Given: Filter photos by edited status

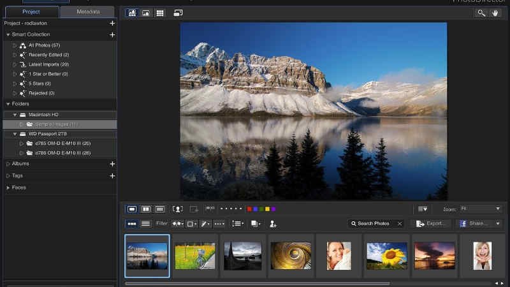Looking at the screenshot, I should coord(205,224).
